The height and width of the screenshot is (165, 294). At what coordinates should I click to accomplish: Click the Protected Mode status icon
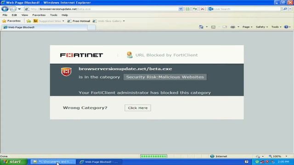(258, 156)
